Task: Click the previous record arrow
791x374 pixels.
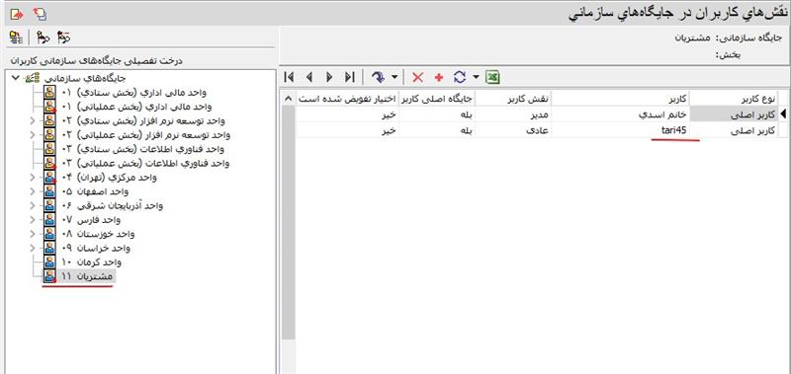Action: (x=309, y=77)
